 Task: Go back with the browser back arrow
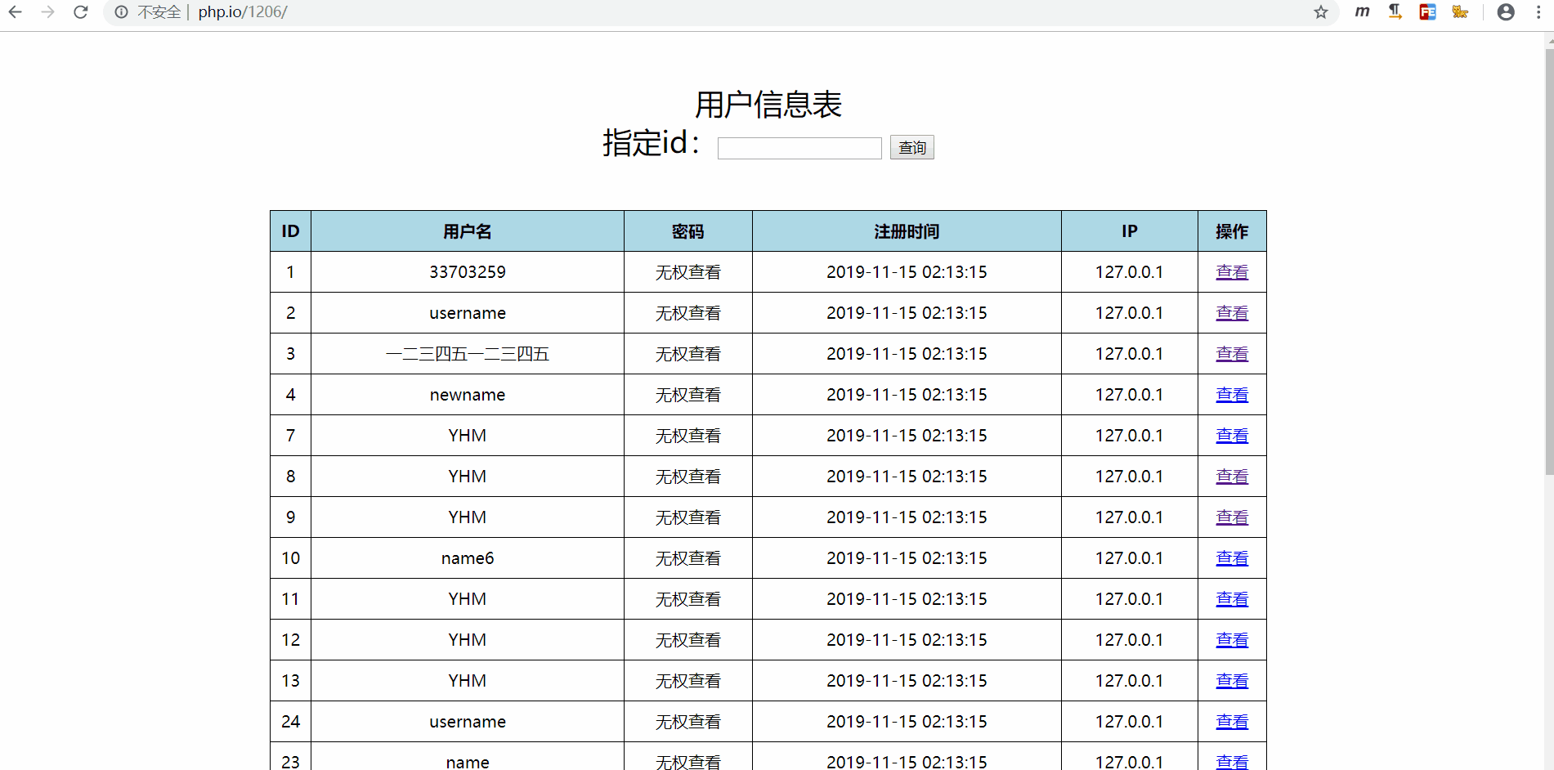tap(15, 11)
